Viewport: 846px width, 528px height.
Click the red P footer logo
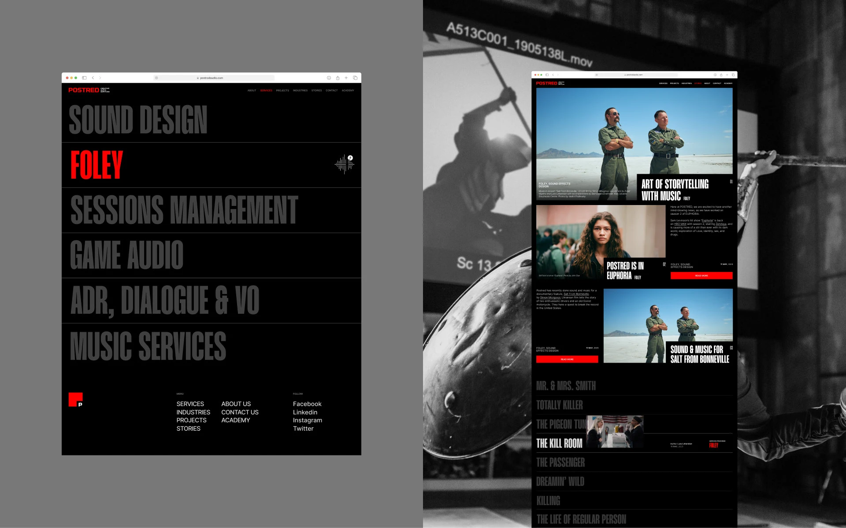click(x=75, y=400)
